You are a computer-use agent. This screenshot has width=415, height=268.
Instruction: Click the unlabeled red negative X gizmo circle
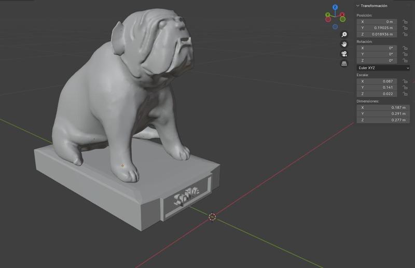coord(328,20)
